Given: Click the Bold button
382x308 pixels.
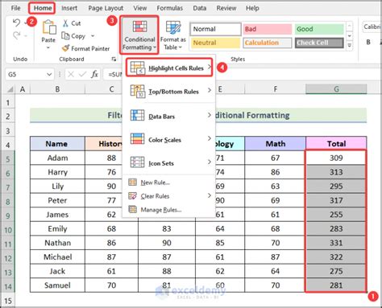Looking at the screenshot, I should pyautogui.click(x=368, y=42).
